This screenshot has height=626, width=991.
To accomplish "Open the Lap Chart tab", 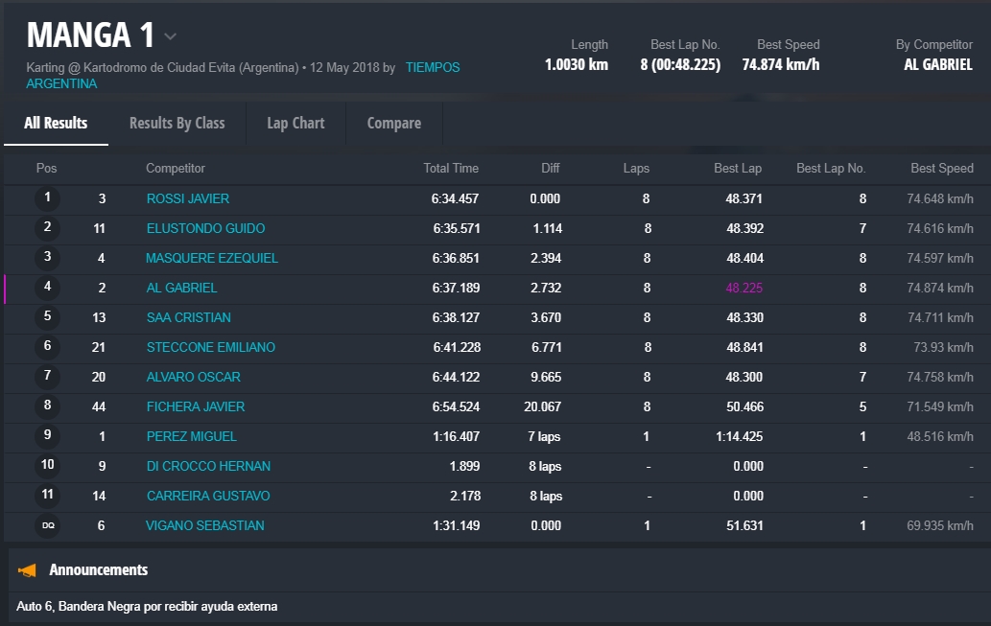I will click(x=295, y=123).
